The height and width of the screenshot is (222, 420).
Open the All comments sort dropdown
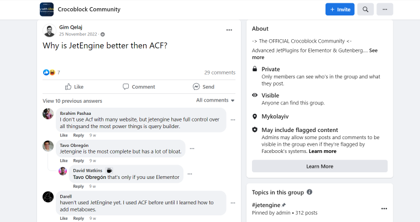215,100
